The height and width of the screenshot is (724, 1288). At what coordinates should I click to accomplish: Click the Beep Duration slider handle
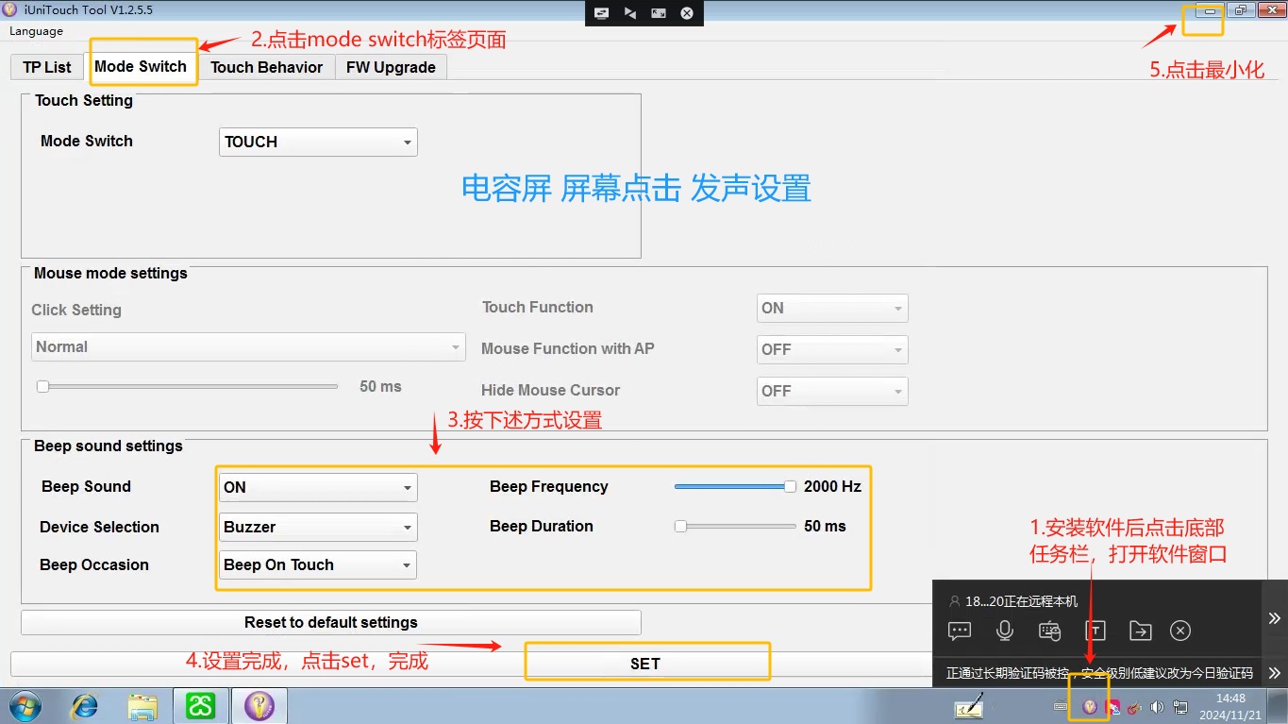(680, 527)
